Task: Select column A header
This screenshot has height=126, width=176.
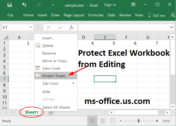Action: point(19,37)
